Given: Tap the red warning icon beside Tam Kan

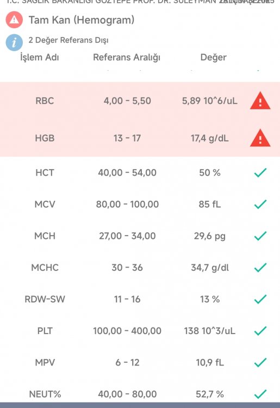Looking at the screenshot, I should click(x=14, y=20).
